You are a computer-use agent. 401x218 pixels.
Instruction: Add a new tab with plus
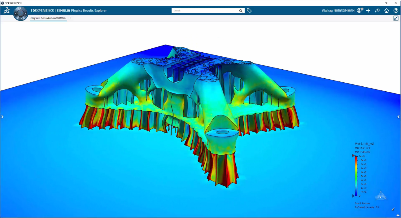tap(70, 18)
